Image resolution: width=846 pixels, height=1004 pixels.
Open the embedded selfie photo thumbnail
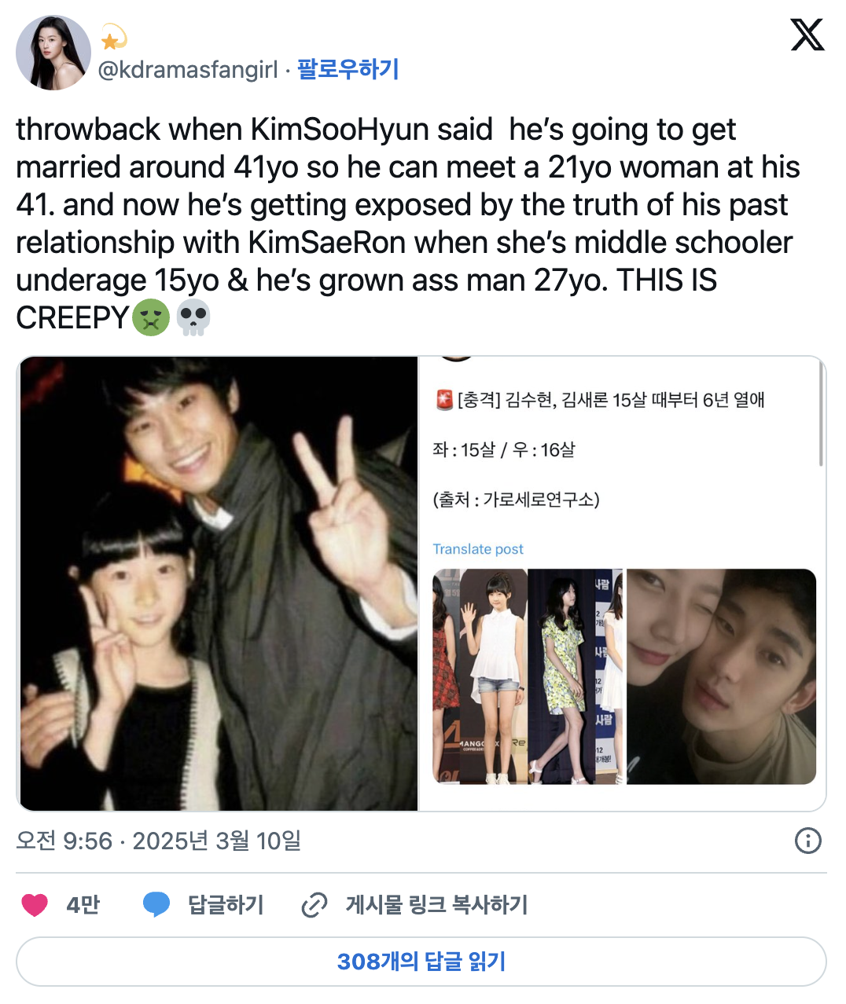coord(721,676)
